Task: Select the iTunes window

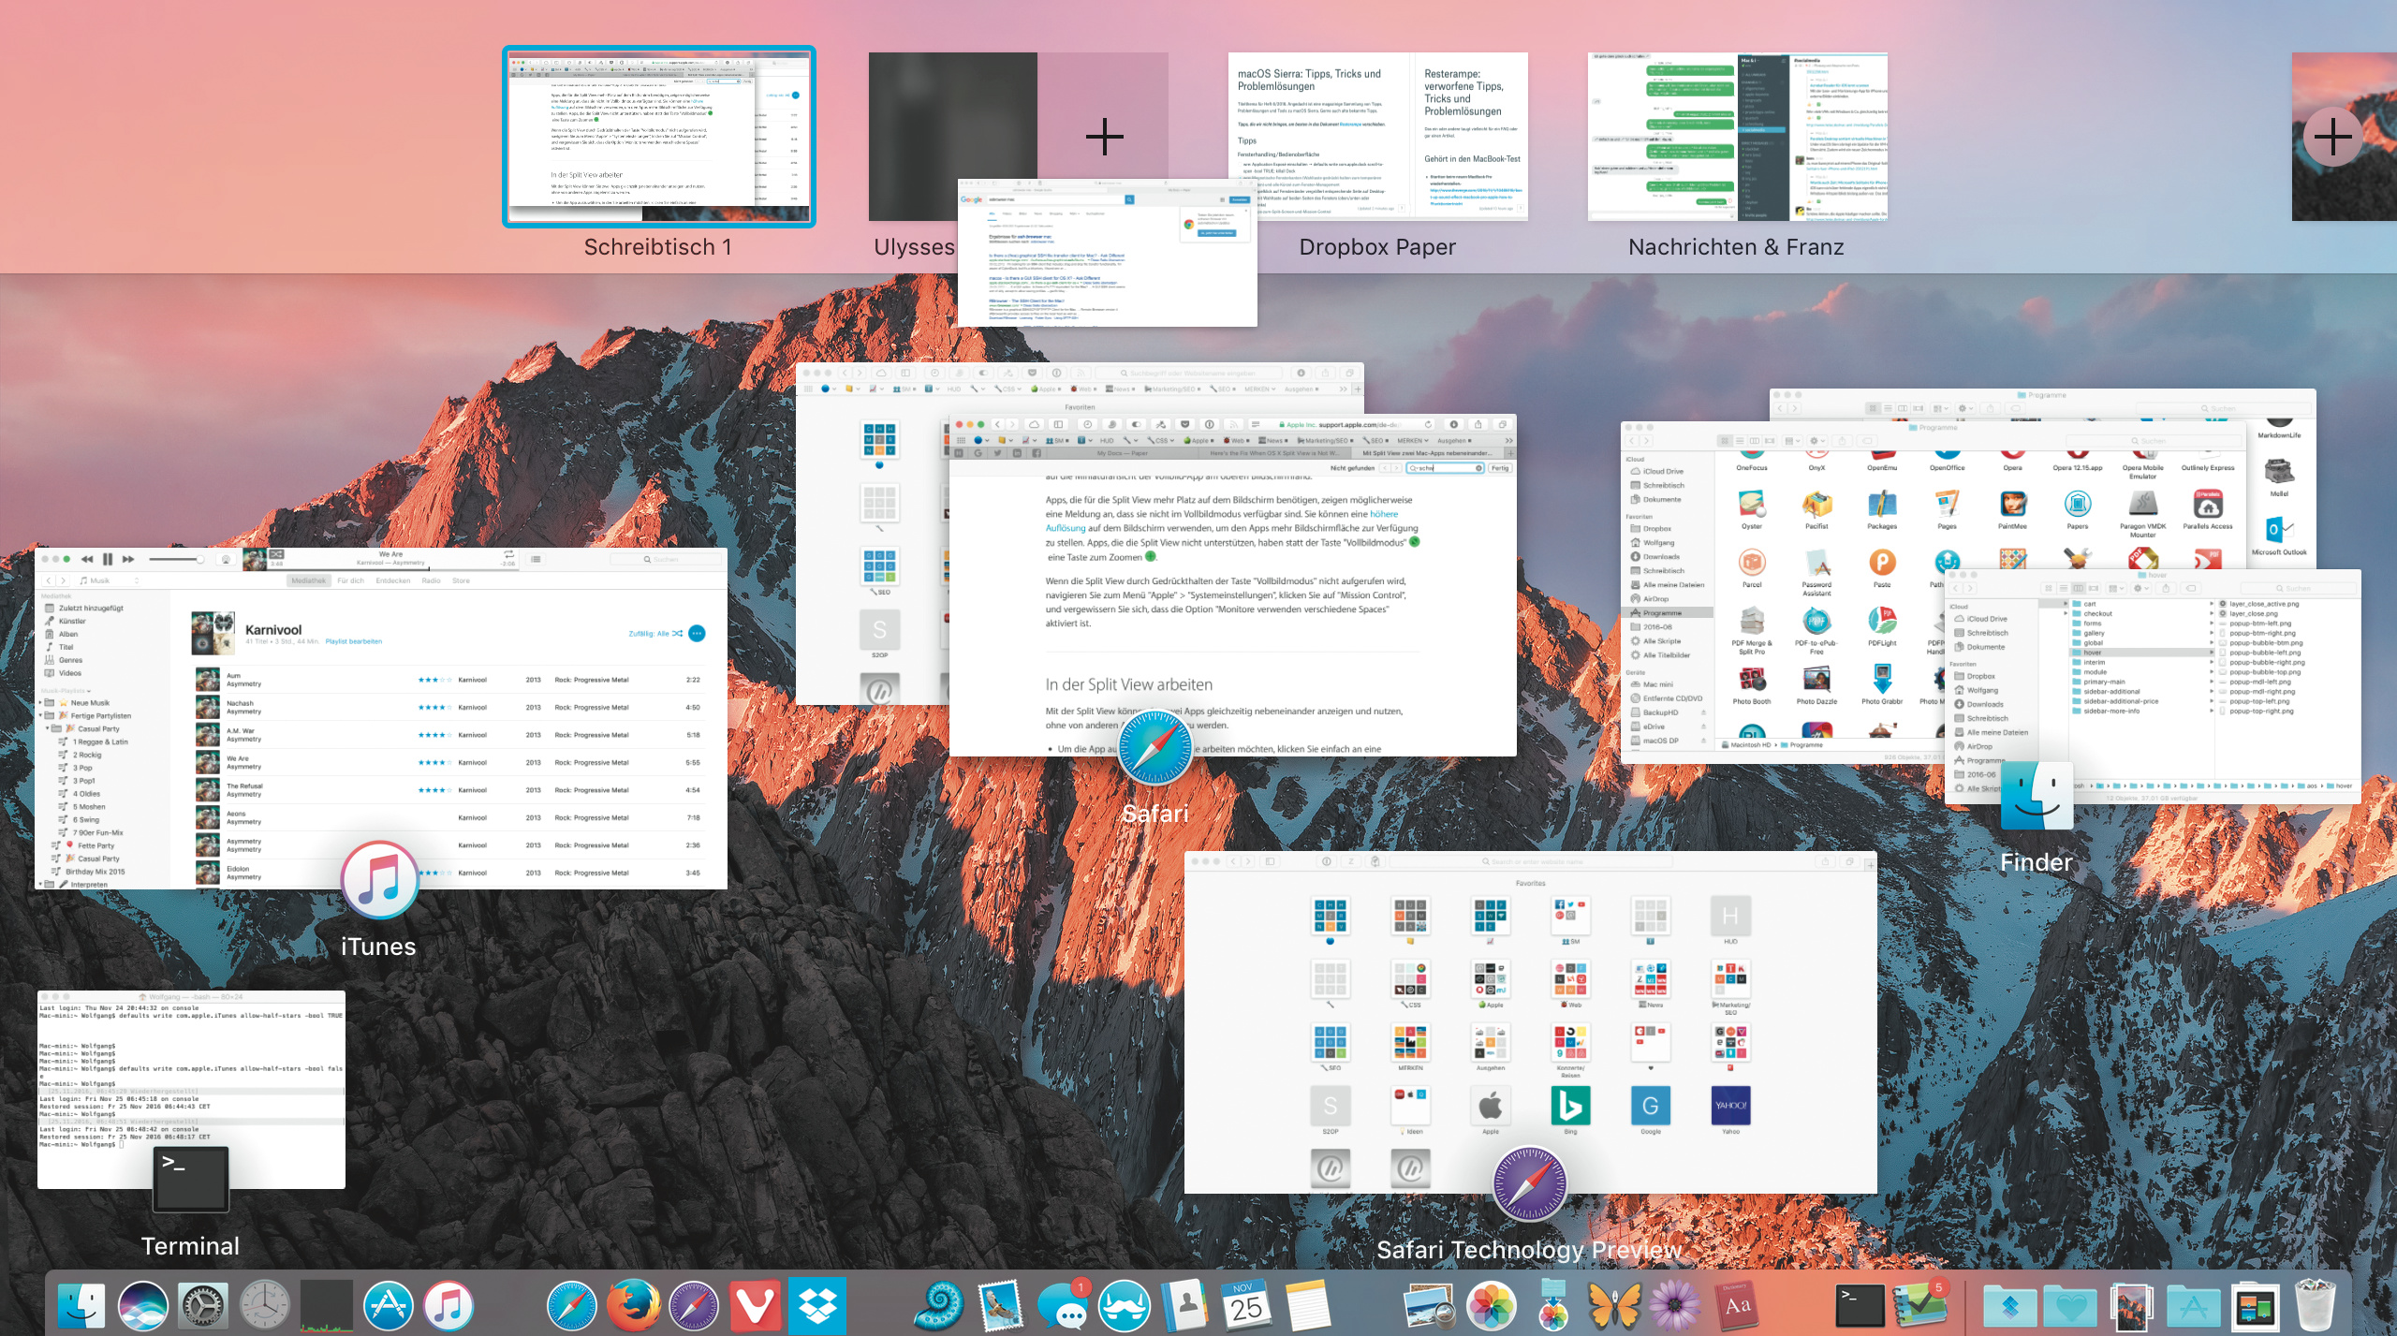Action: click(381, 718)
